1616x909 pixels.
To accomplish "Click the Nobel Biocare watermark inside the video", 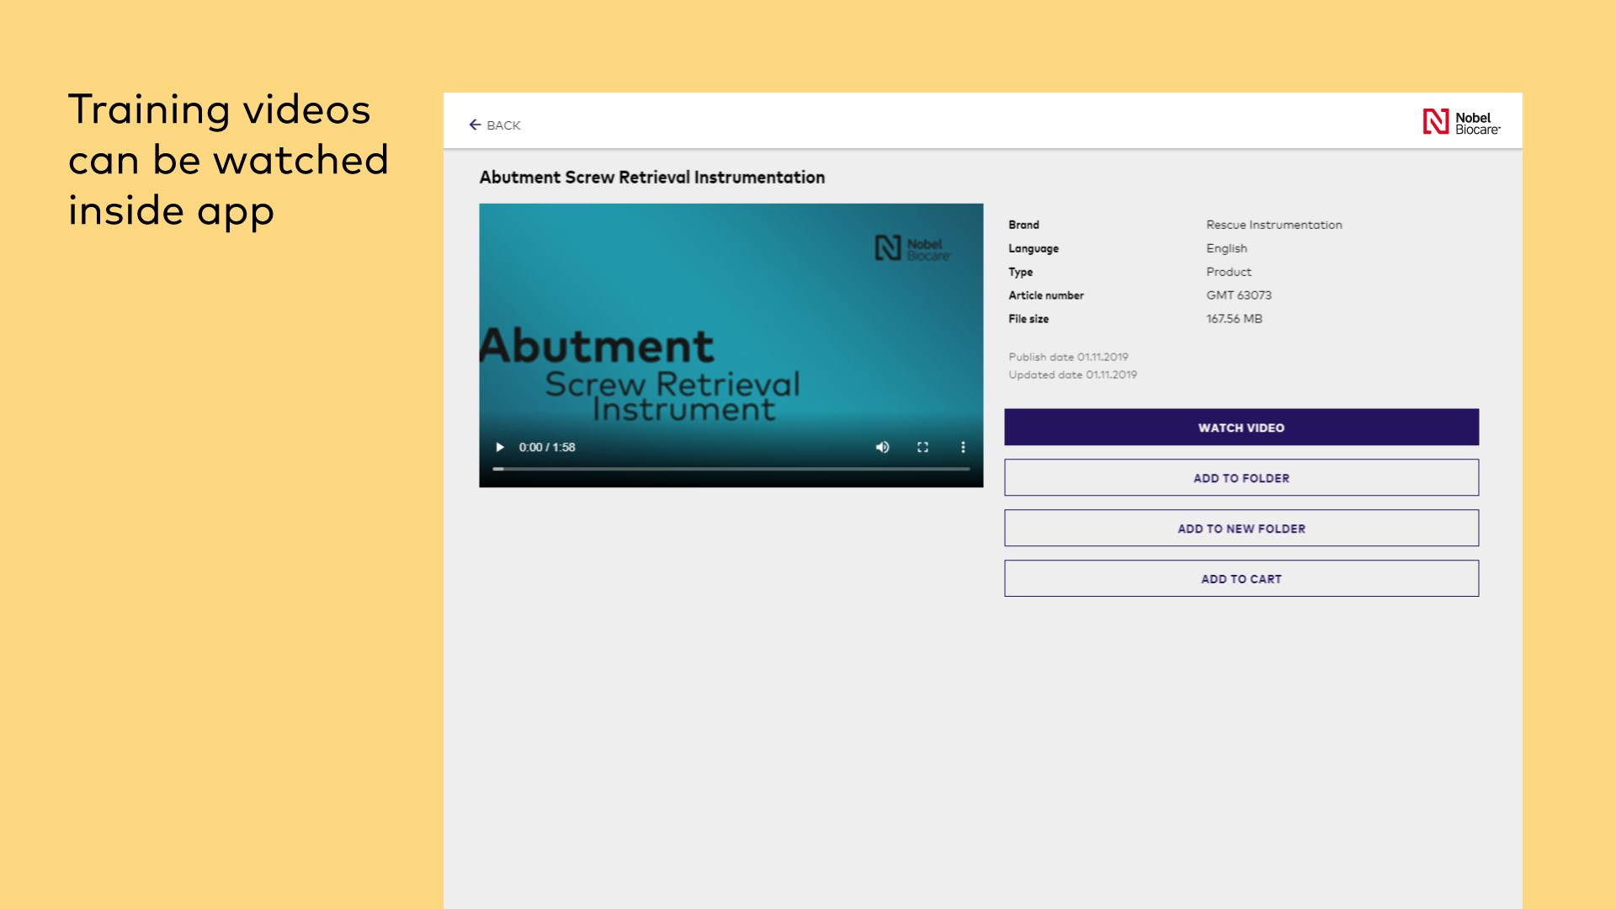I will (912, 248).
